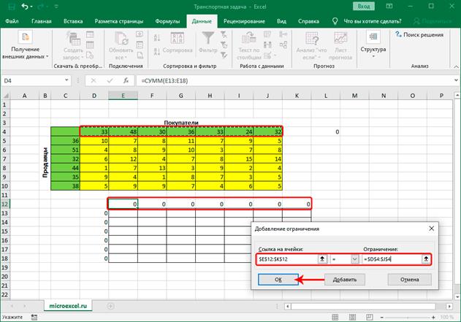Image resolution: width=461 pixels, height=322 pixels.
Task: Select row 12 header
Action: [x=4, y=204]
